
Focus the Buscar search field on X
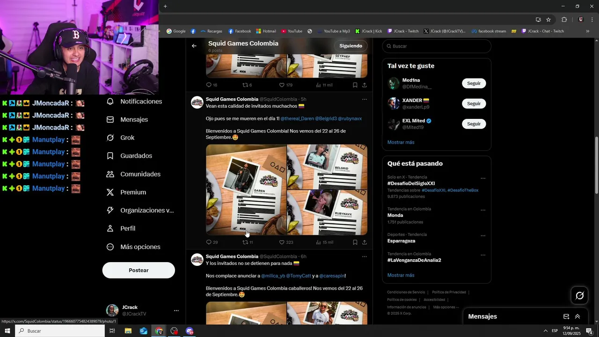tap(437, 46)
